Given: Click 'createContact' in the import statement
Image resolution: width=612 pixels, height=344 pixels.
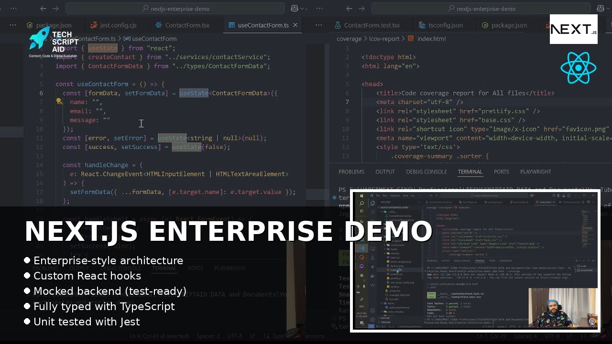Looking at the screenshot, I should [x=112, y=57].
